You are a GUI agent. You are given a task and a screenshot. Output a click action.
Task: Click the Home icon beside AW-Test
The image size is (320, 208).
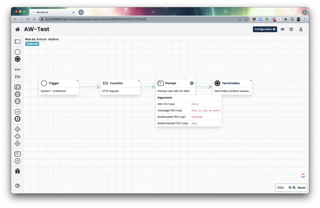17,29
